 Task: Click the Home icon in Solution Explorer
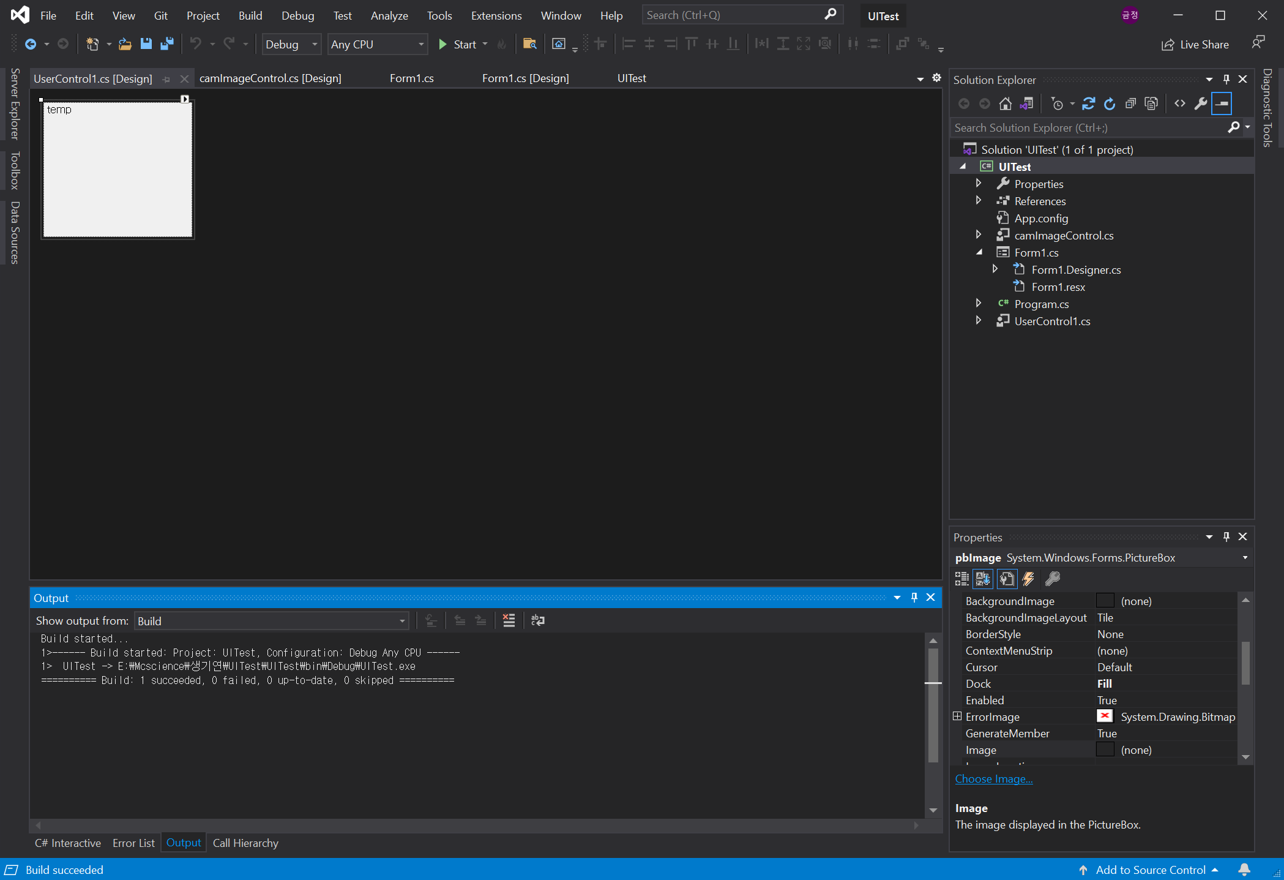tap(1005, 103)
